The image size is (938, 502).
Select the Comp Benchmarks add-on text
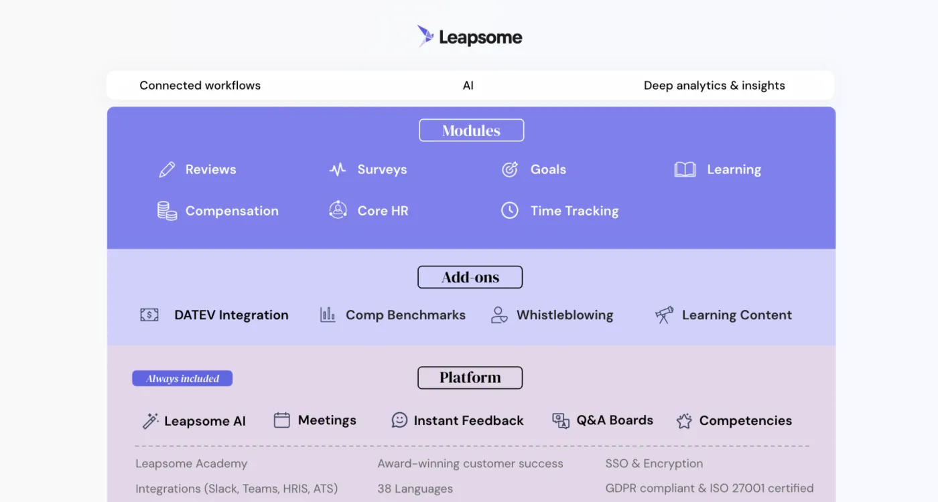point(405,315)
